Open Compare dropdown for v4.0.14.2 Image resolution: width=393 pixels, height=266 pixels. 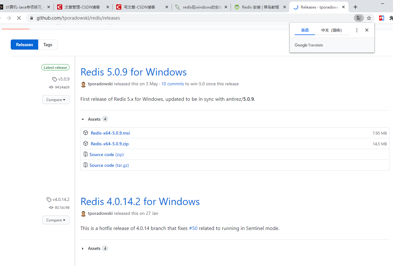click(x=56, y=220)
